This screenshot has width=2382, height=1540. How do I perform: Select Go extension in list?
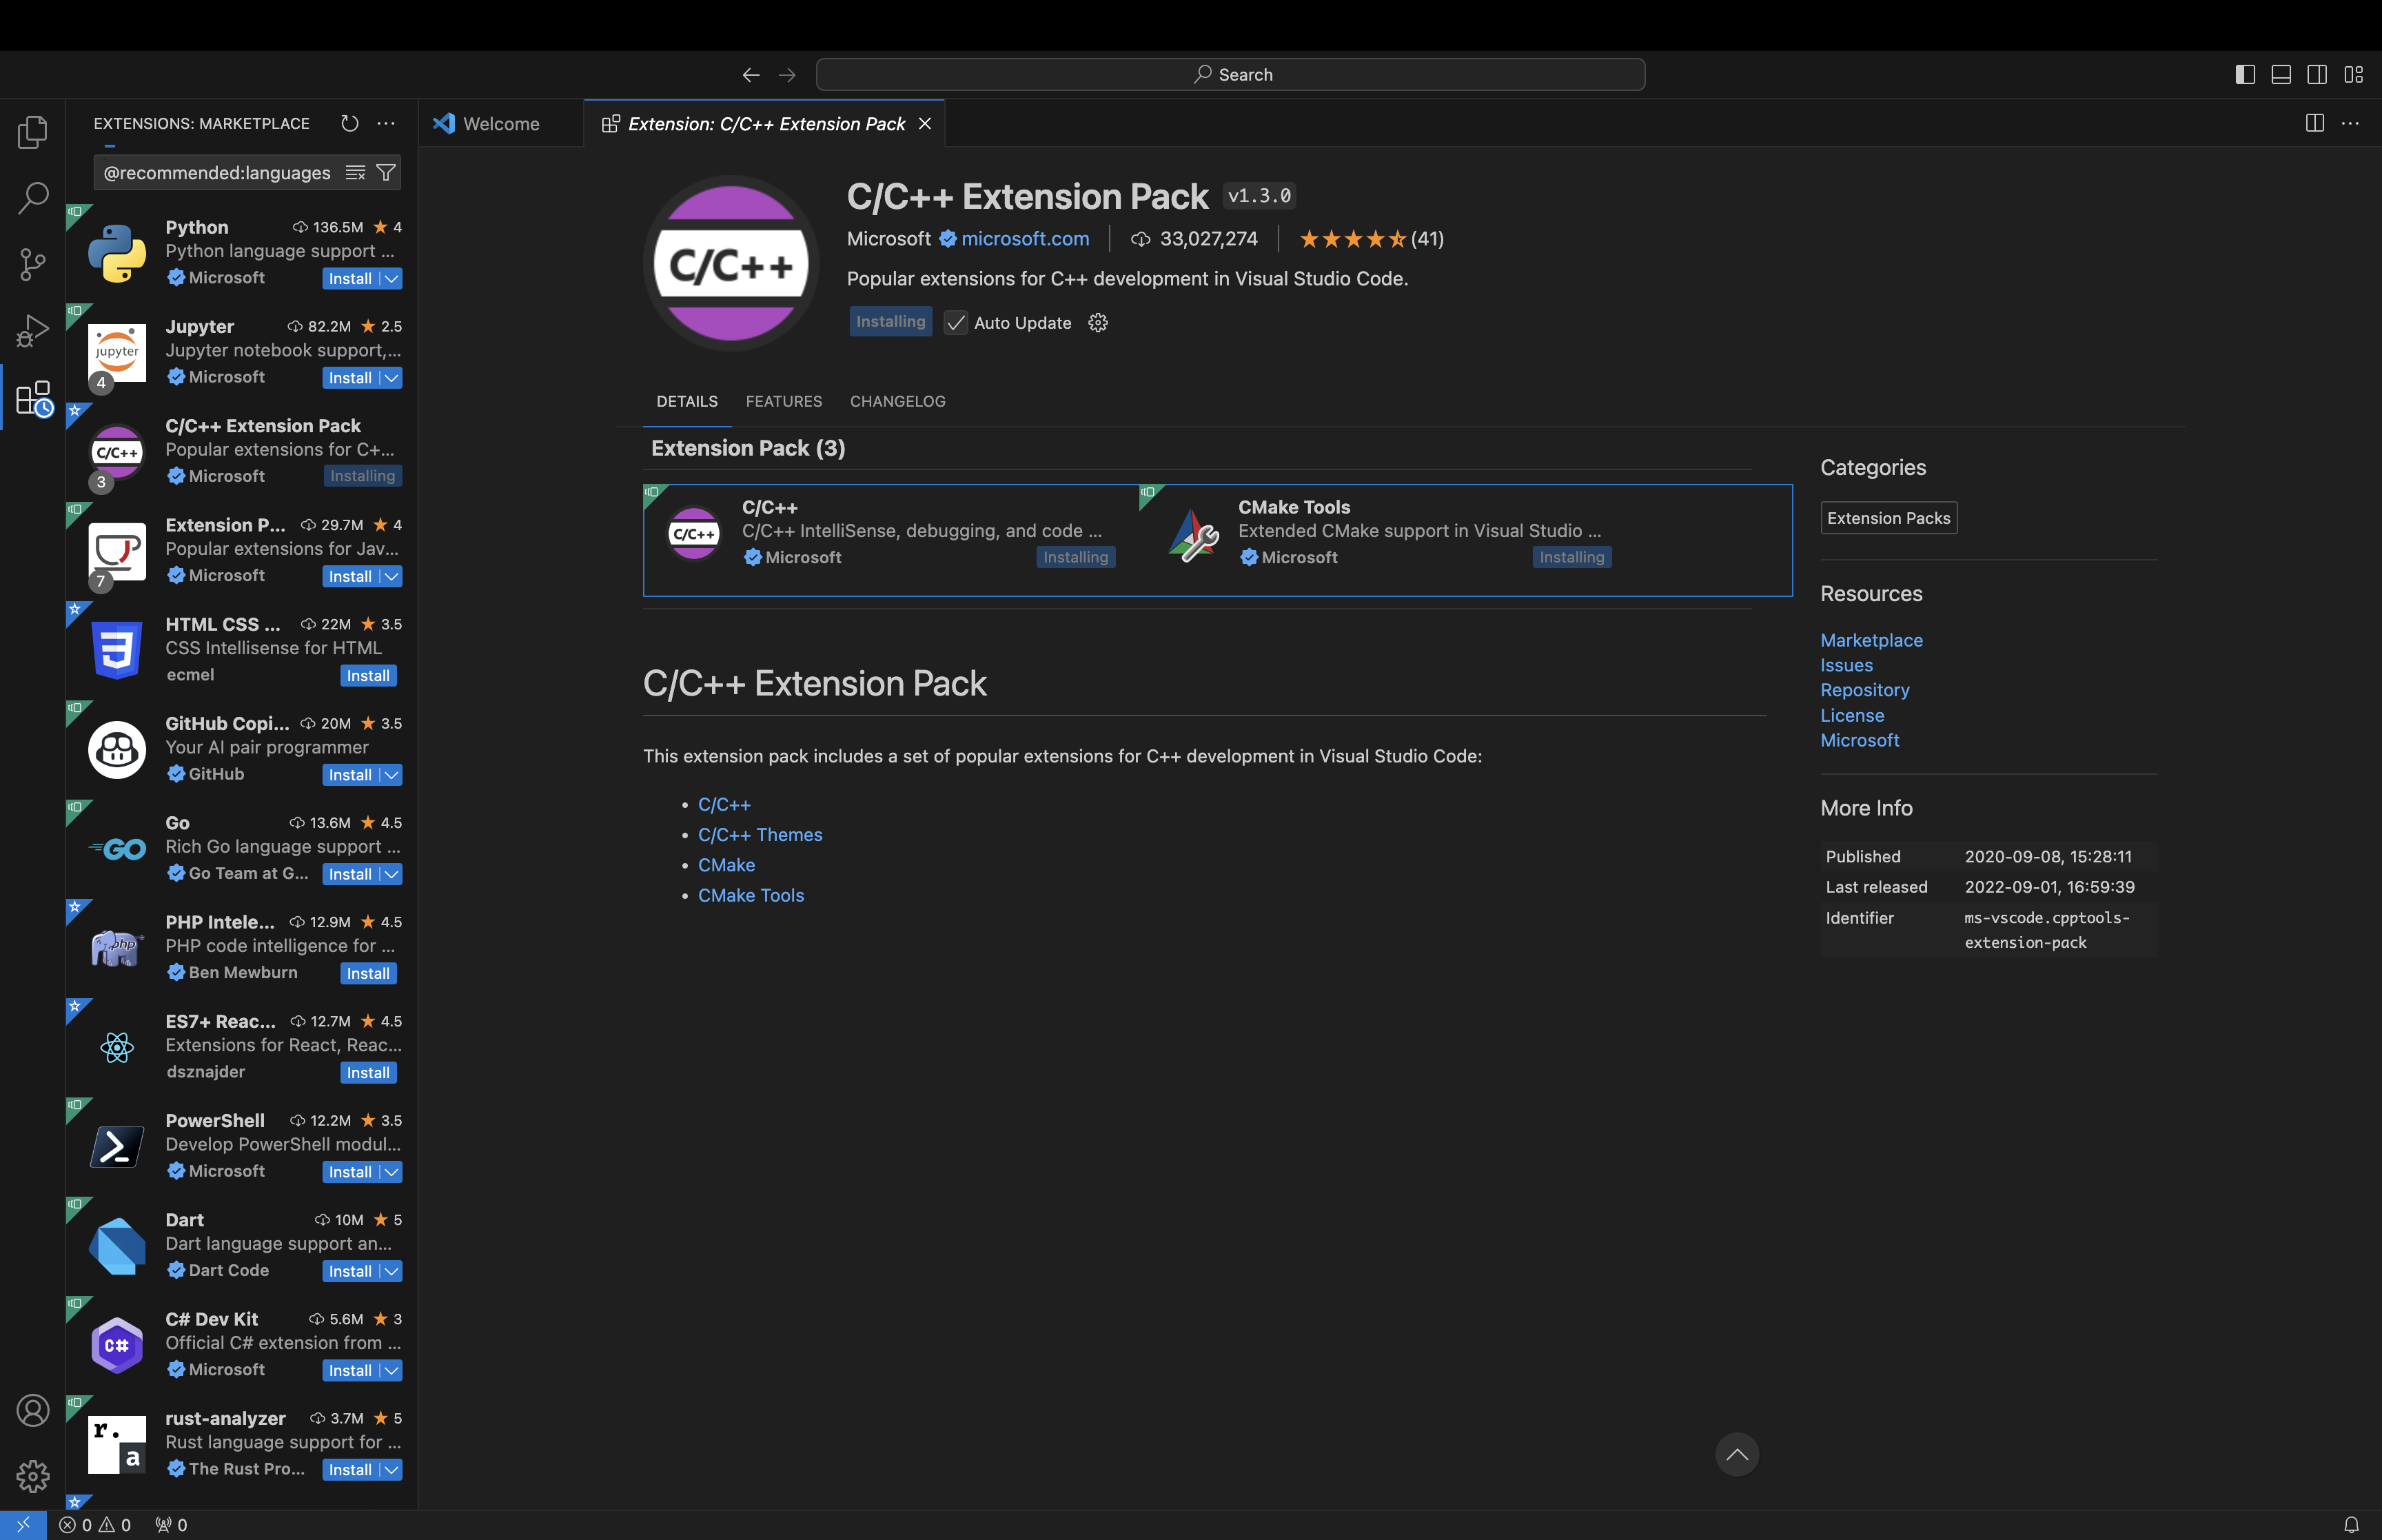pyautogui.click(x=242, y=848)
